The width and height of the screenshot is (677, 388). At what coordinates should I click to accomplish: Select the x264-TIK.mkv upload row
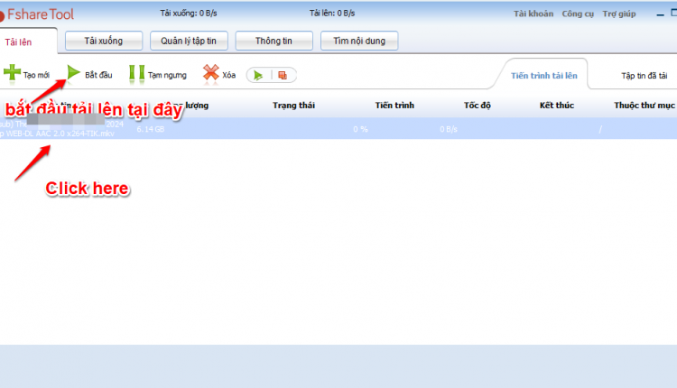[338, 129]
